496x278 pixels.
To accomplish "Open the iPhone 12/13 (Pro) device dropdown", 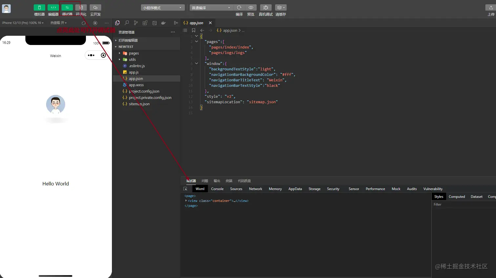I will tap(23, 23).
